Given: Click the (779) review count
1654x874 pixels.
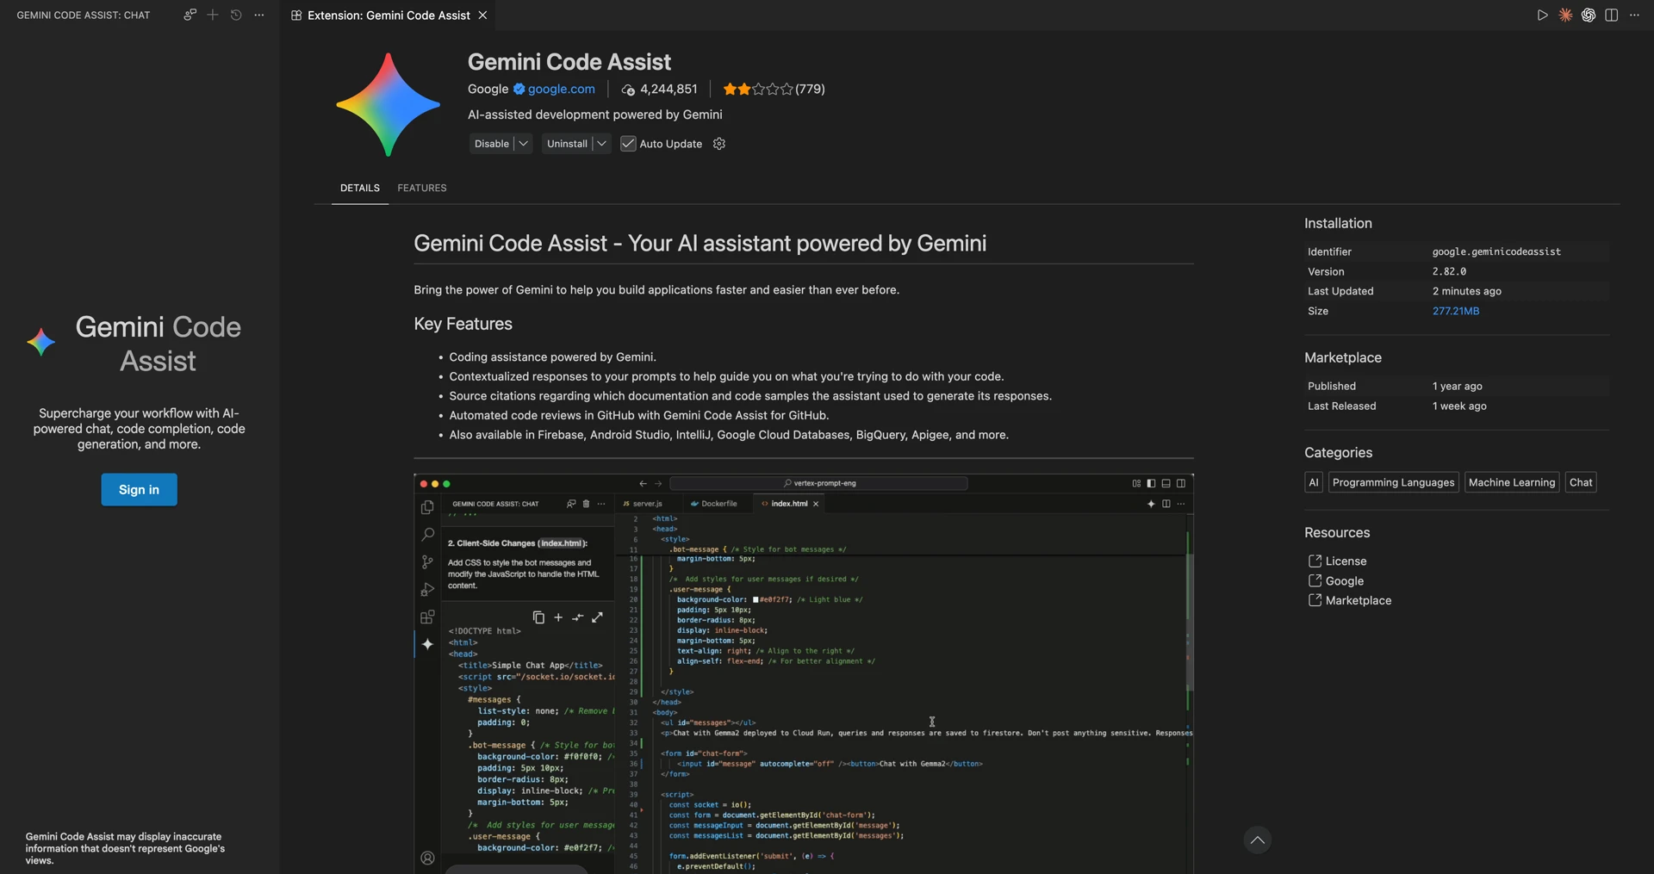Looking at the screenshot, I should point(810,89).
